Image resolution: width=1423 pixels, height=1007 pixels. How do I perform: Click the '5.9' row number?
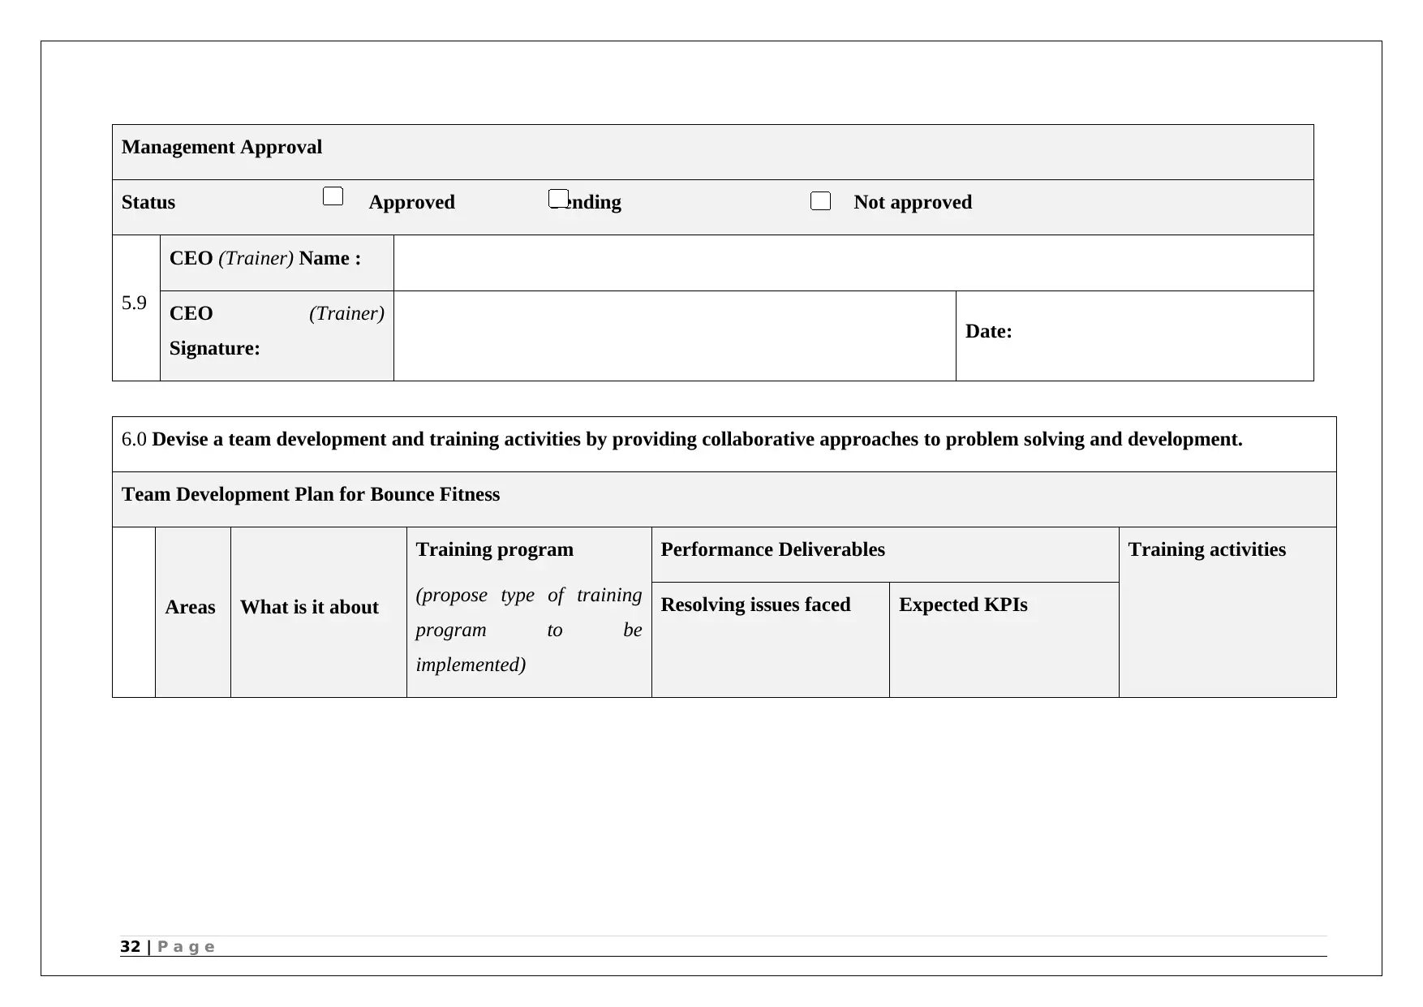pyautogui.click(x=134, y=303)
